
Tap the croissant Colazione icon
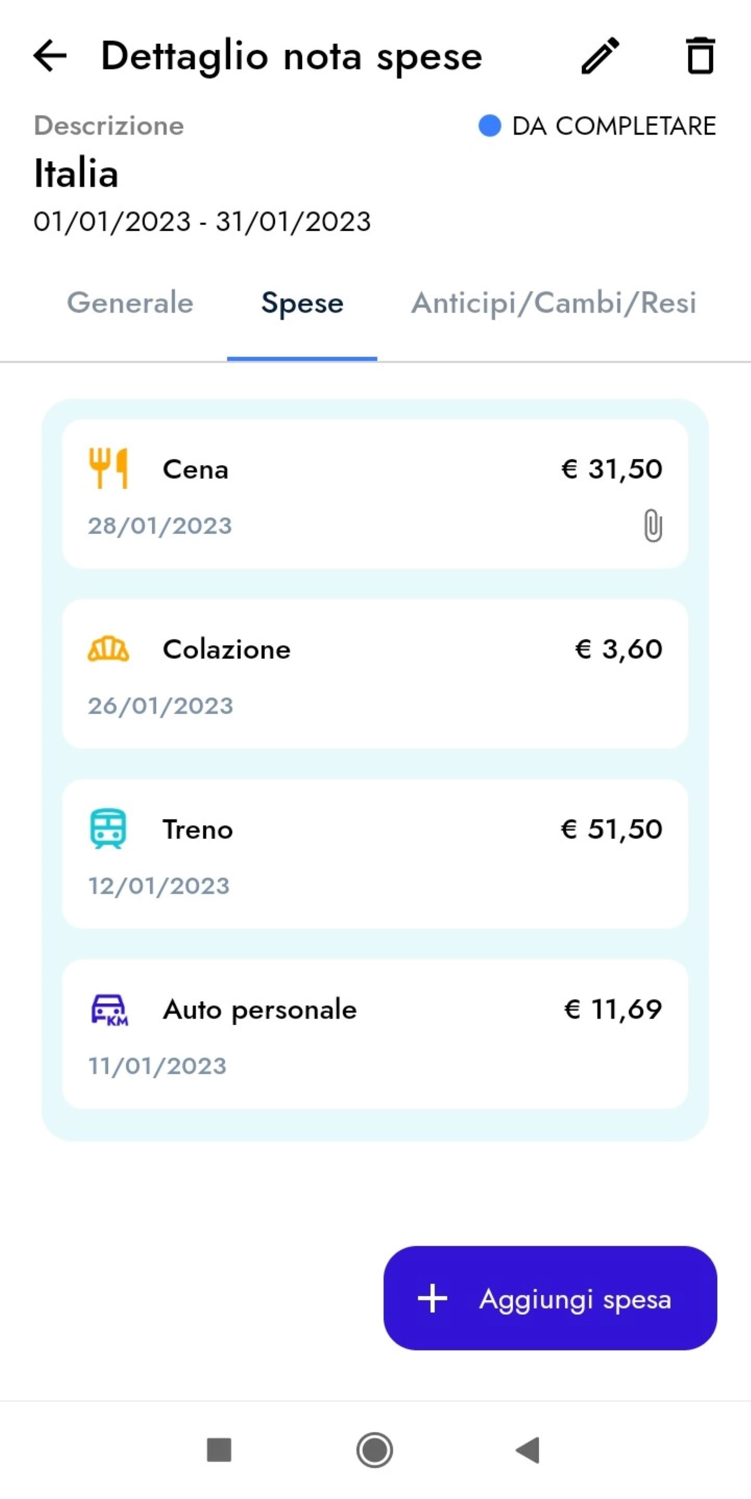(108, 649)
